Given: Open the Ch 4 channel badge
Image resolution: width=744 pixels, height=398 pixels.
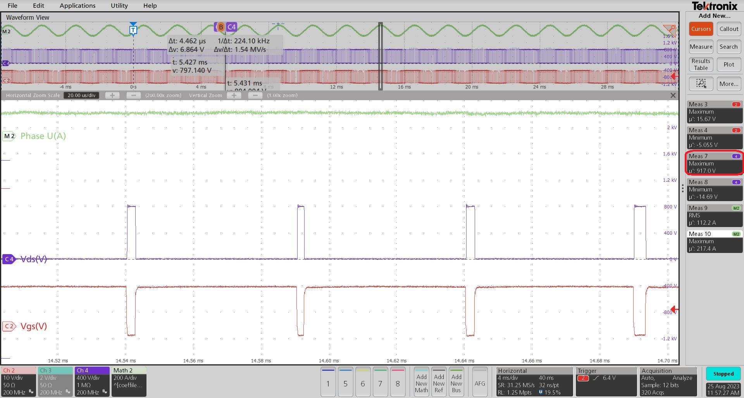Looking at the screenshot, I should click(x=92, y=381).
